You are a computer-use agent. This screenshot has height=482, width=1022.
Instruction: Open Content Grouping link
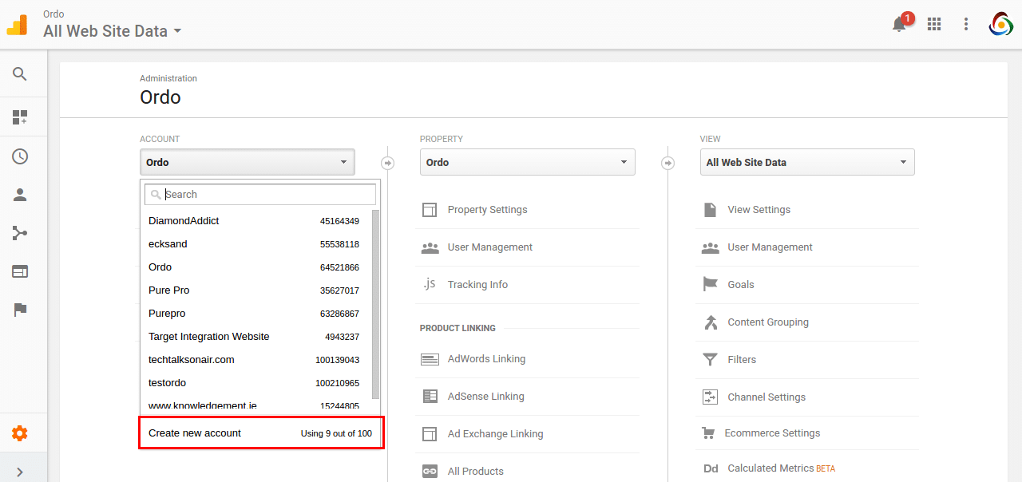pos(768,322)
